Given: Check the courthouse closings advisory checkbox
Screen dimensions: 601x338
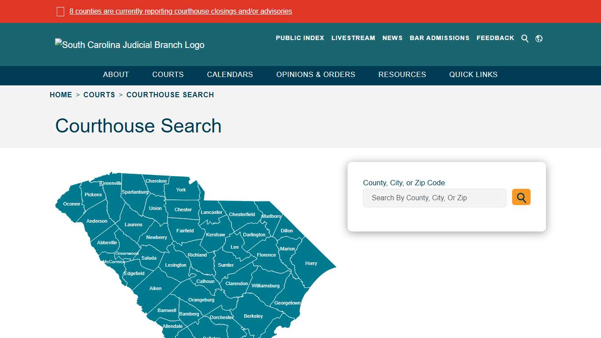Looking at the screenshot, I should point(60,11).
